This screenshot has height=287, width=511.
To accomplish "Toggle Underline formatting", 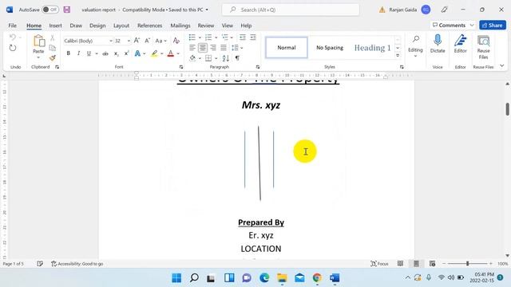I will (x=89, y=53).
